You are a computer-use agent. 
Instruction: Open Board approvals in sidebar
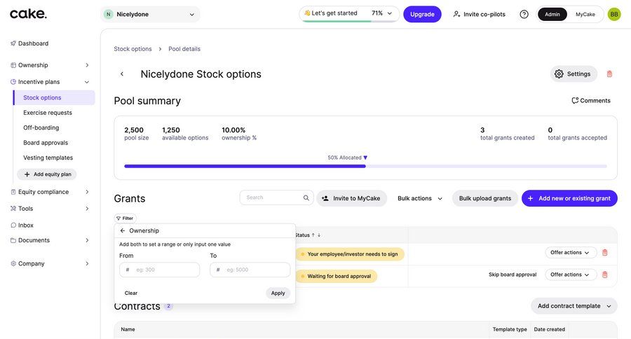pyautogui.click(x=46, y=143)
